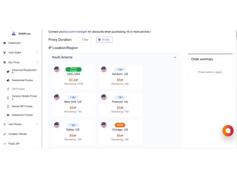
Task: Open Public API menu item
Action: [14, 144]
